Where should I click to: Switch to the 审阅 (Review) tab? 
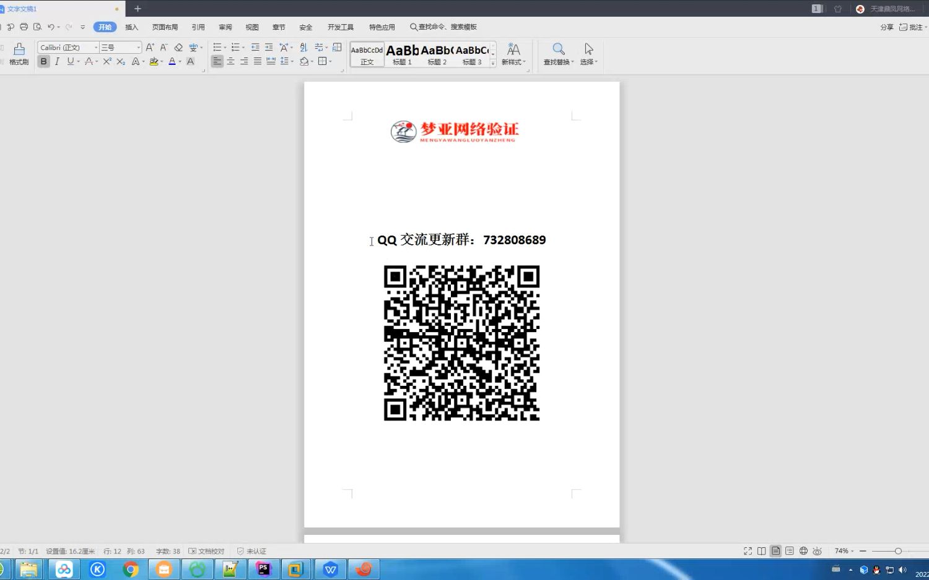tap(225, 27)
